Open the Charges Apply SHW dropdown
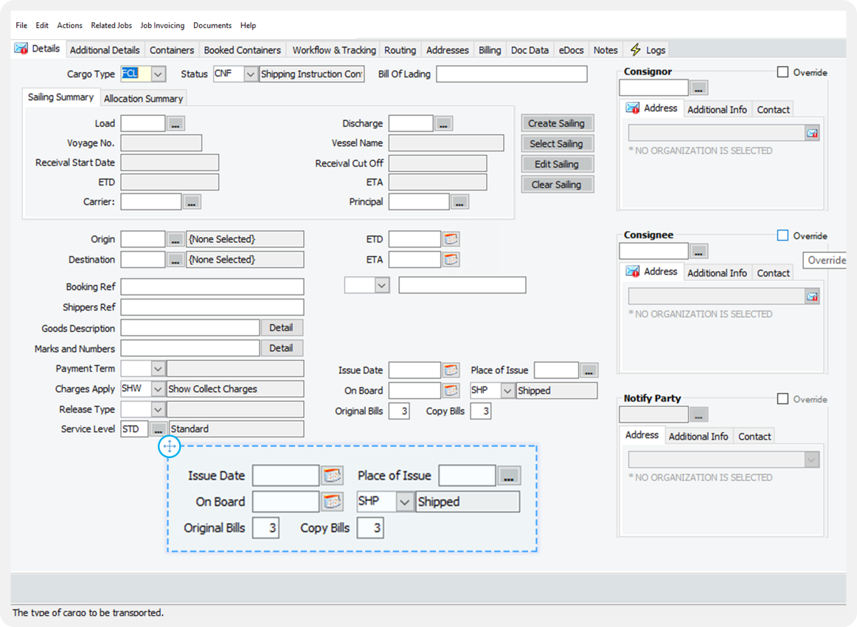The image size is (857, 627). (158, 389)
